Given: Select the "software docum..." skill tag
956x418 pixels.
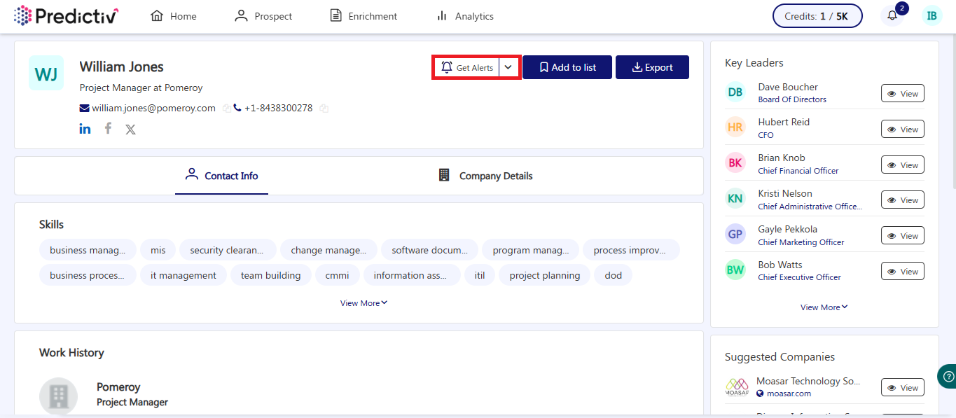Looking at the screenshot, I should (429, 250).
